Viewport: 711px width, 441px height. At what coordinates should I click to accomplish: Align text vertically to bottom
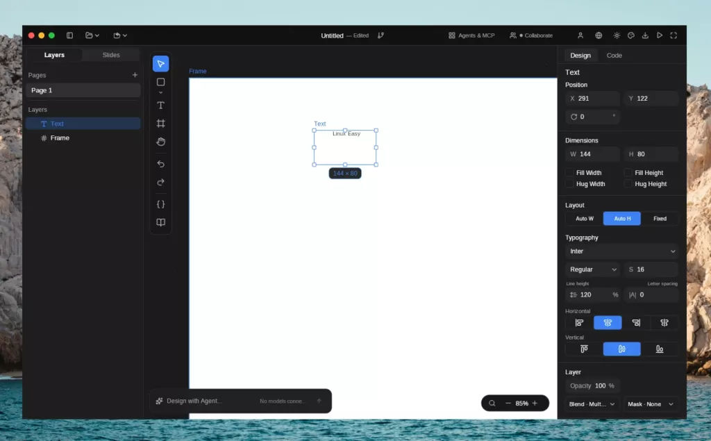(x=660, y=349)
